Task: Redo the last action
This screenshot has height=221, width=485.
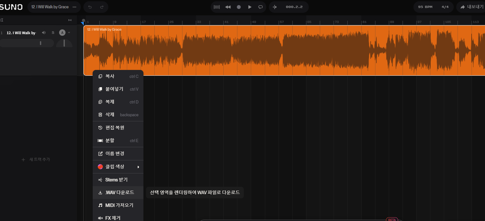Action: click(102, 7)
